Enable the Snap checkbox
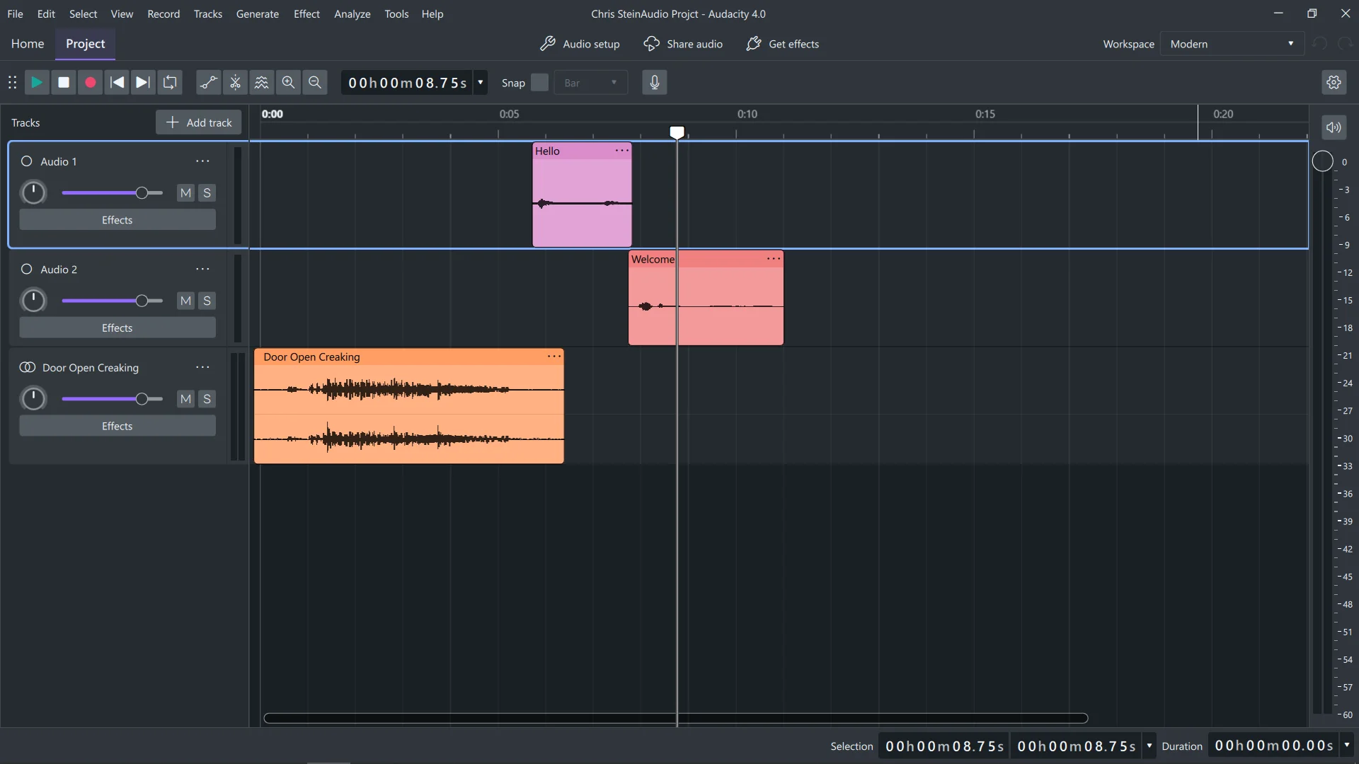Viewport: 1359px width, 764px height. (x=539, y=83)
